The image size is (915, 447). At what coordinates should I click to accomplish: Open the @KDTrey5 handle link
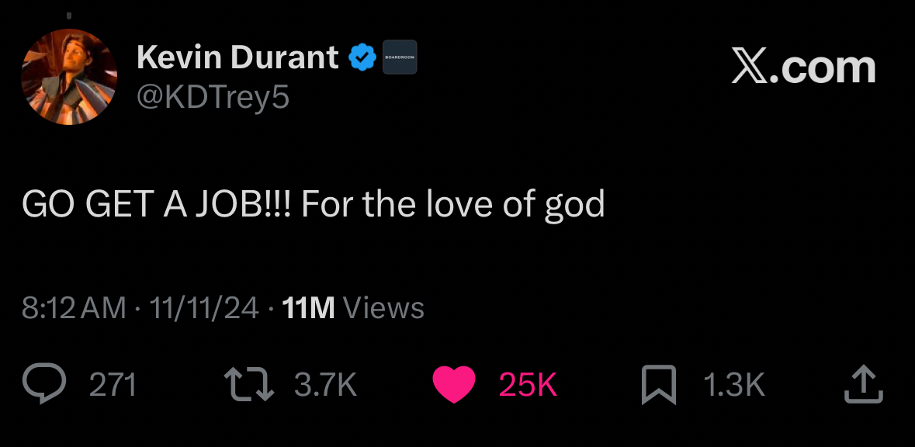click(213, 97)
